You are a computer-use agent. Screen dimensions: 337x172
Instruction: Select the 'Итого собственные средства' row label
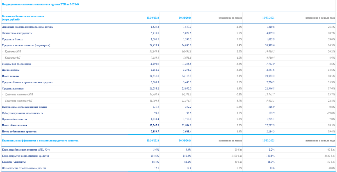[19, 132]
